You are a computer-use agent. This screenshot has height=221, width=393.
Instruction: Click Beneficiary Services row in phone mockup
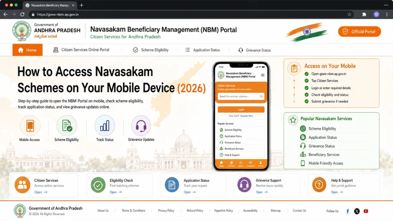coord(241,148)
